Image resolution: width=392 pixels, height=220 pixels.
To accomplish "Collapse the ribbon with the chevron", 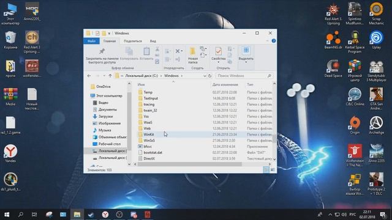I will (x=267, y=41).
